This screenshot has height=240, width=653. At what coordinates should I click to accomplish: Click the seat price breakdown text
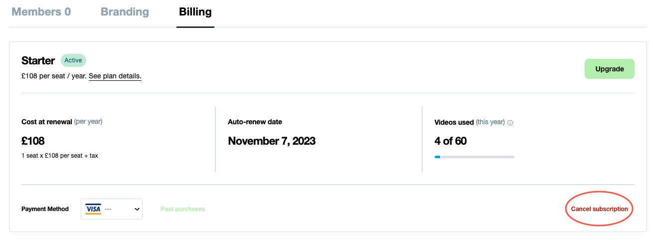60,156
